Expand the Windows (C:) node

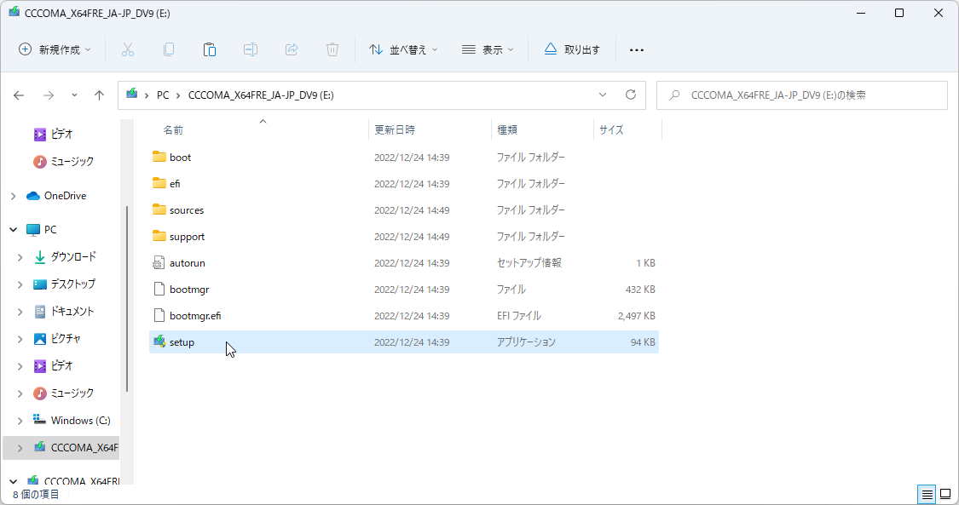pyautogui.click(x=20, y=421)
